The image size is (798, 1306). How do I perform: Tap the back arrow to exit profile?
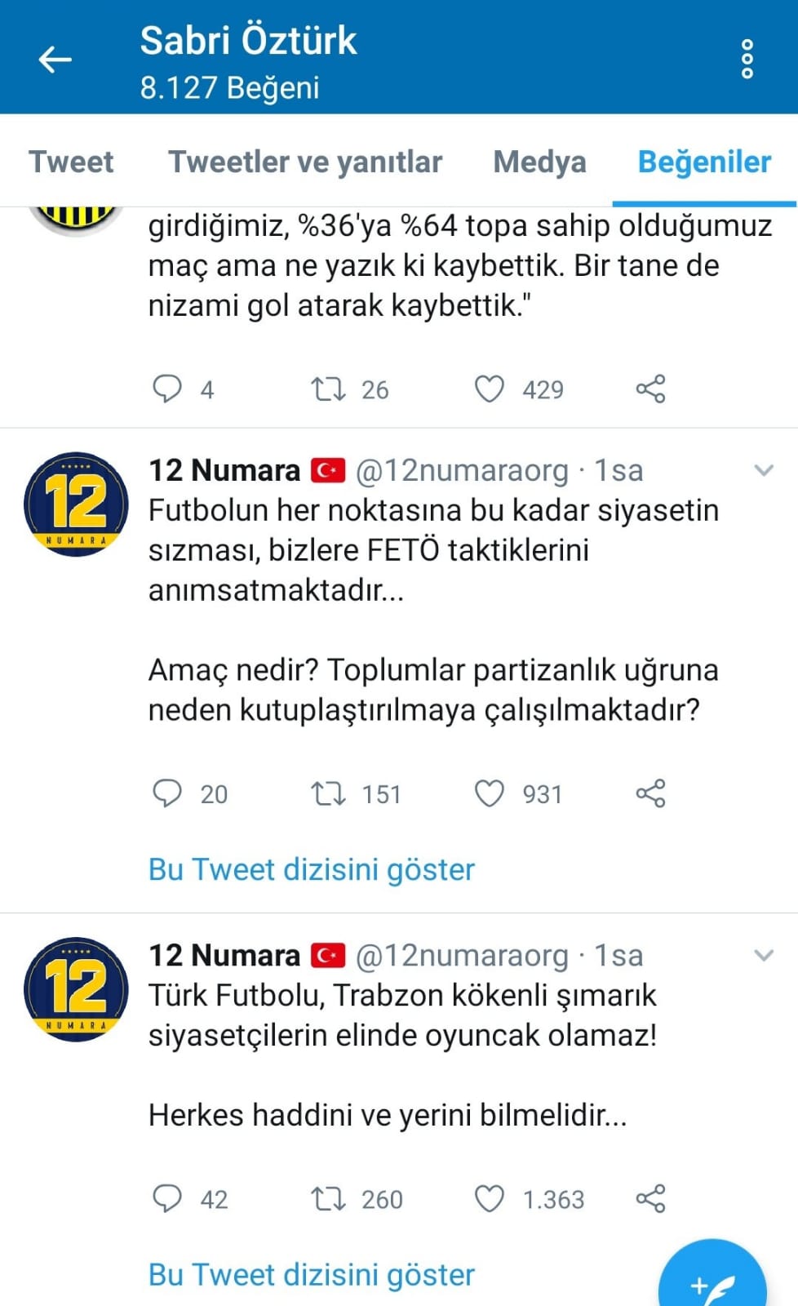(54, 59)
